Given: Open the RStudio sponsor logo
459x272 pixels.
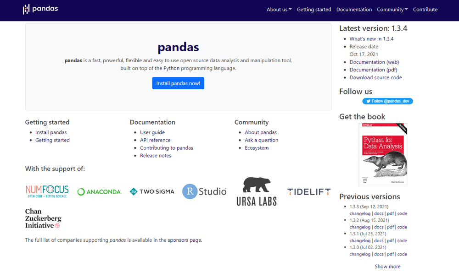Looking at the screenshot, I should click(x=204, y=191).
